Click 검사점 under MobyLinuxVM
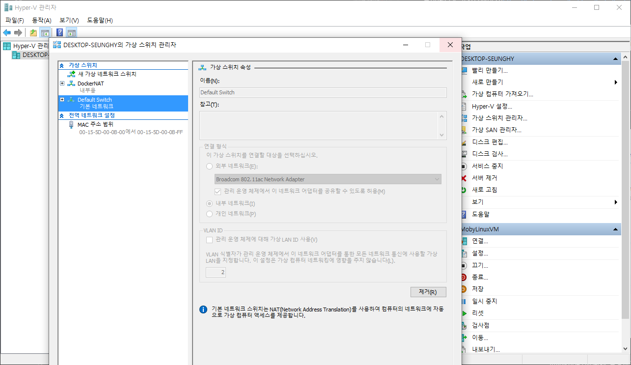 point(481,325)
